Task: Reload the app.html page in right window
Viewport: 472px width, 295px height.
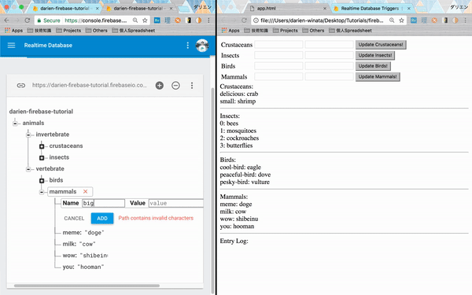Action: pos(244,20)
